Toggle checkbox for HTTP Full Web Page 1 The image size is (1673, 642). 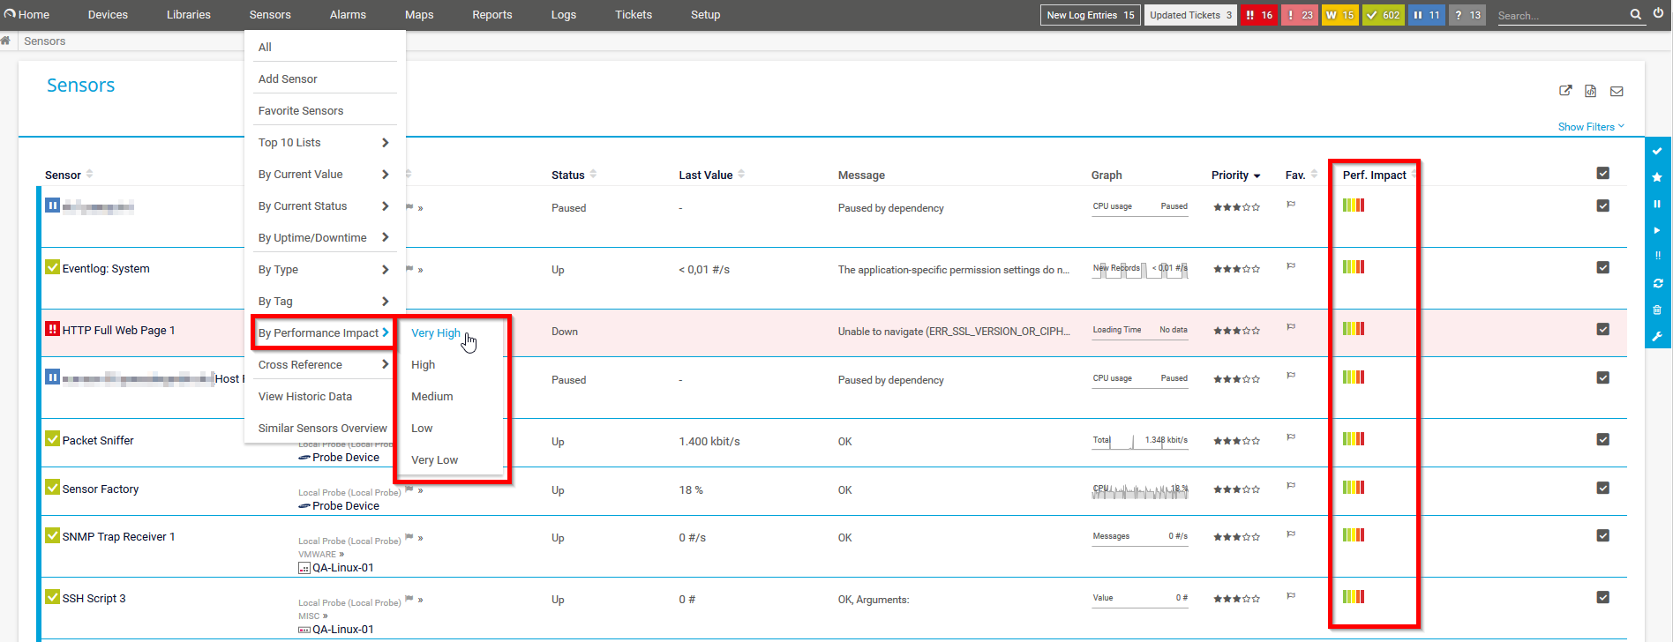point(1602,329)
